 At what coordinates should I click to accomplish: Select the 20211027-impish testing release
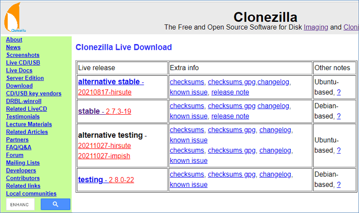coord(104,156)
